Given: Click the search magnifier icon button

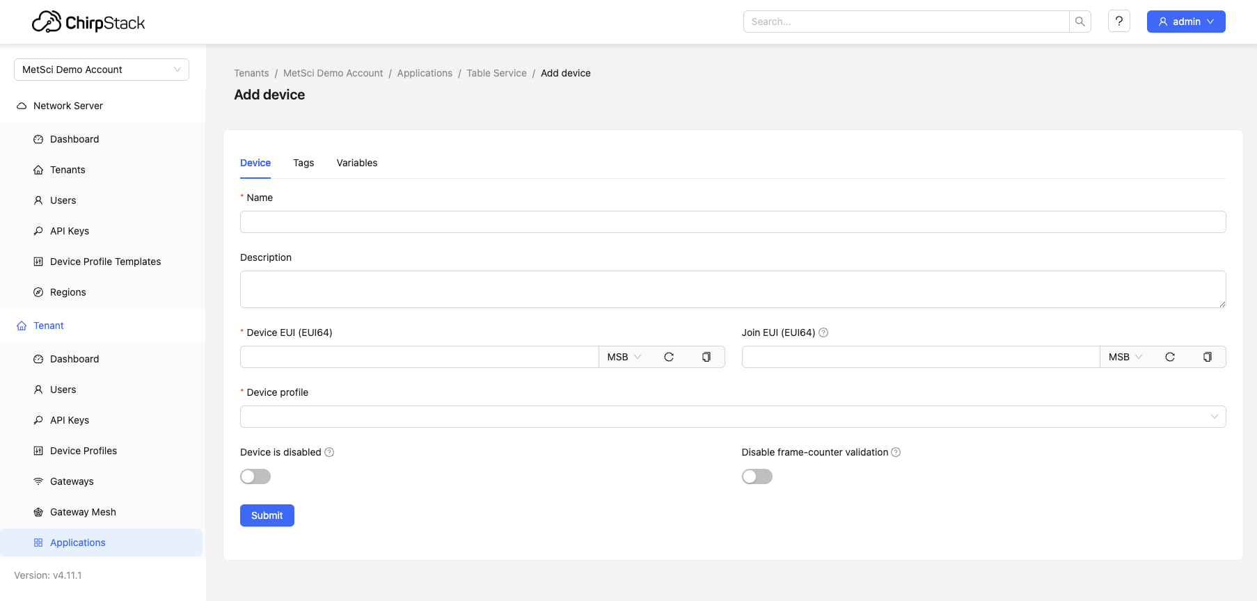Looking at the screenshot, I should [1080, 22].
